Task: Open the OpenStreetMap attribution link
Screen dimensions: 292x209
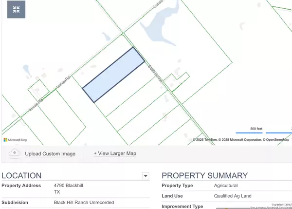Action: pyautogui.click(x=278, y=140)
